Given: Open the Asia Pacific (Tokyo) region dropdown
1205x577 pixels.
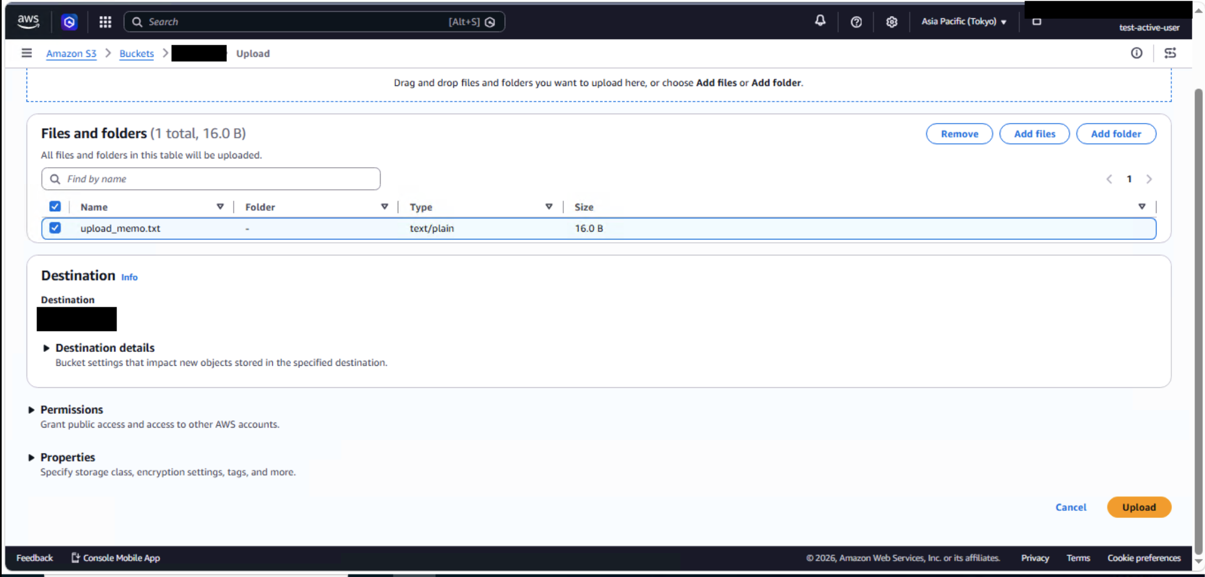Looking at the screenshot, I should point(964,22).
